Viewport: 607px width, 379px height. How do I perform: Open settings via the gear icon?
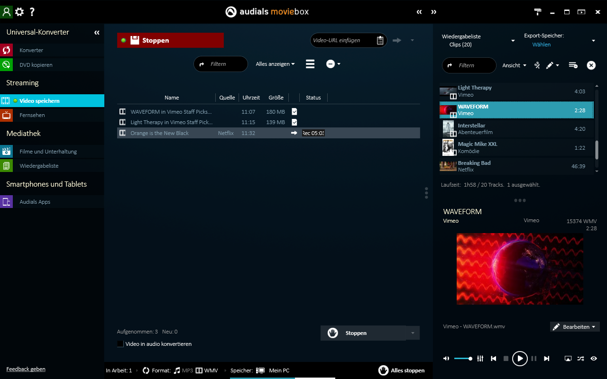point(19,12)
